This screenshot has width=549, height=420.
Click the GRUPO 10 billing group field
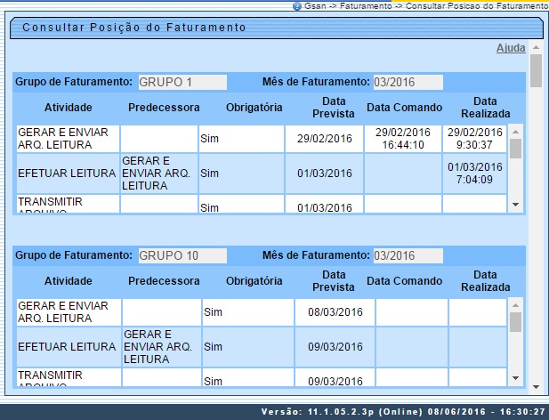pyautogui.click(x=182, y=256)
